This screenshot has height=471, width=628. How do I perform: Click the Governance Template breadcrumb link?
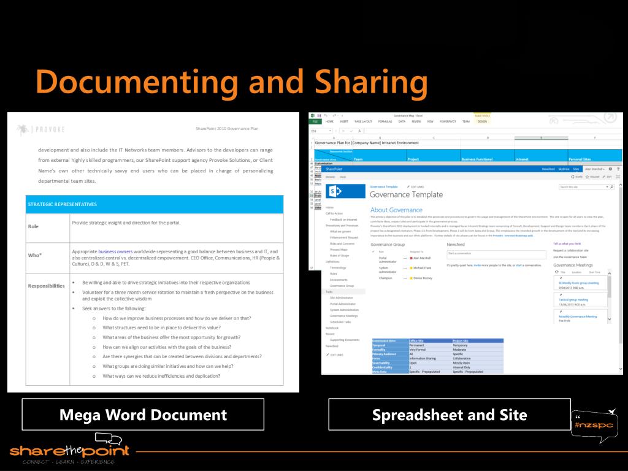(384, 186)
